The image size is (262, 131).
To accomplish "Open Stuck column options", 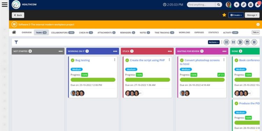I will [x=170, y=51].
